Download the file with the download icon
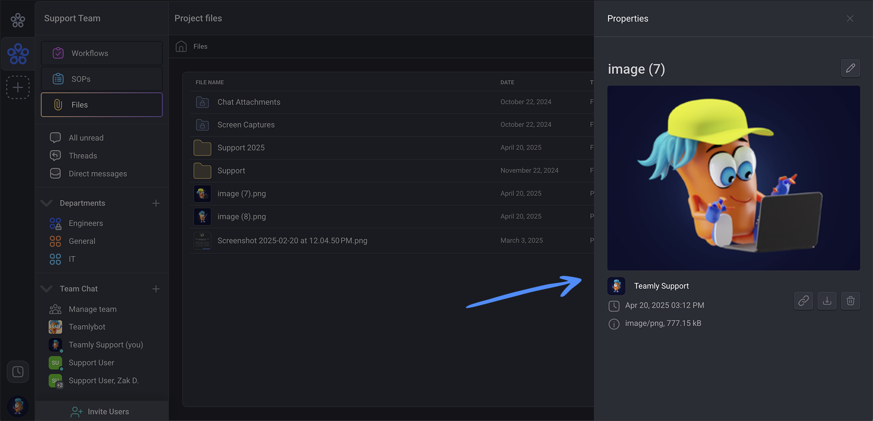This screenshot has width=873, height=421. [827, 301]
